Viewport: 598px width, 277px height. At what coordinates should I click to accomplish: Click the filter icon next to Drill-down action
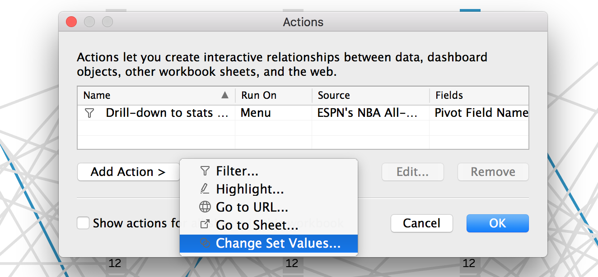90,113
